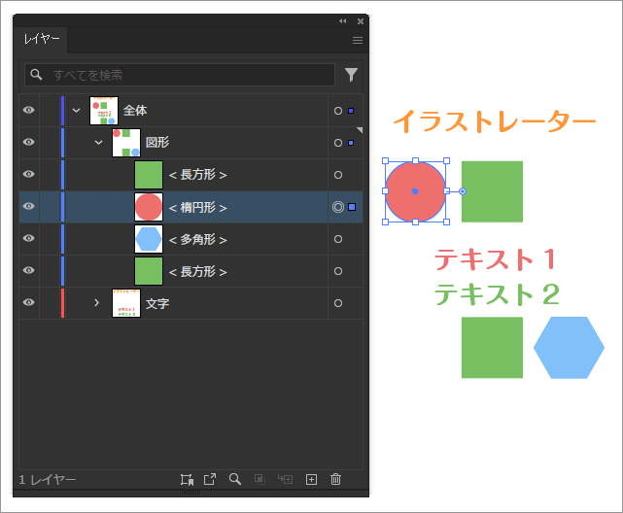The image size is (623, 513).
Task: Hide the 楕円形 object via eye icon
Action: (x=28, y=206)
